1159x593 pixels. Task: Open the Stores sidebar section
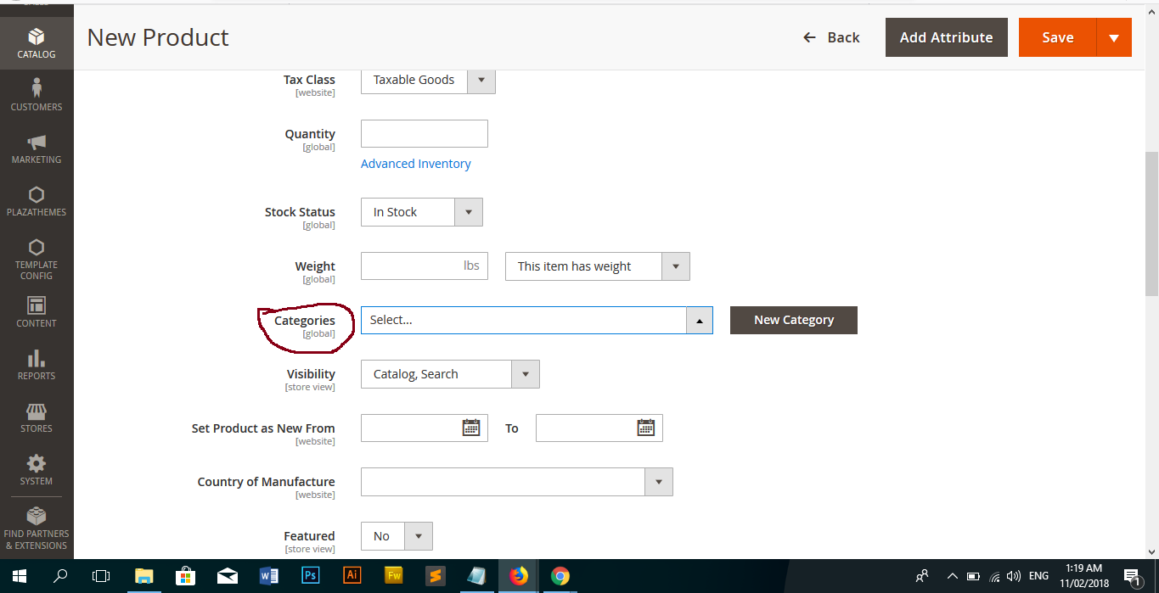(37, 417)
